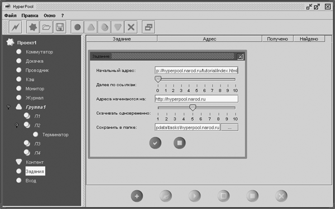Click the Скачивать одновременно slider thumb
Screen dimensions: 335x209
point(193,108)
